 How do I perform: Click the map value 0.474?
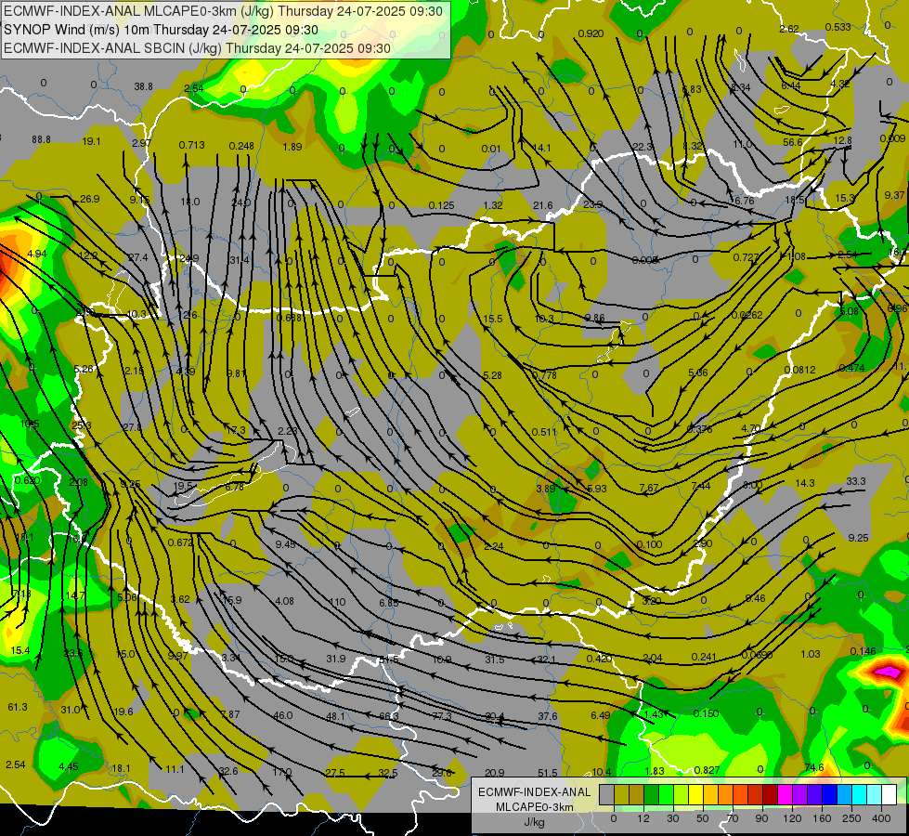point(851,368)
